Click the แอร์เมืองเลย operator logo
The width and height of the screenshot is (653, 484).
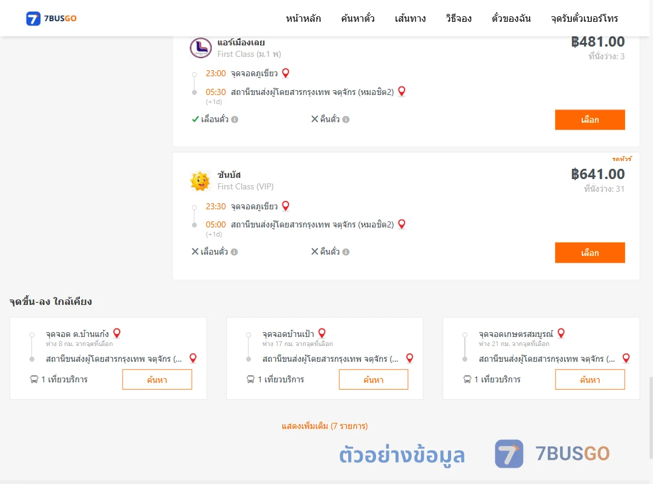[201, 48]
